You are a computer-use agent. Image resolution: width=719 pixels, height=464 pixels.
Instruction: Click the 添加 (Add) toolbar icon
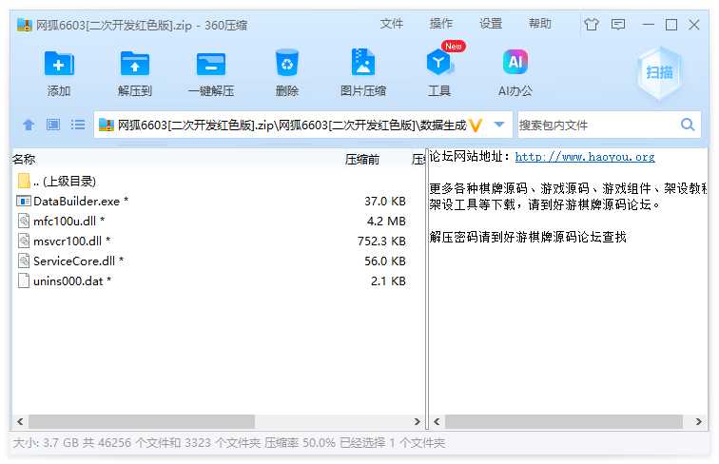coord(59,64)
